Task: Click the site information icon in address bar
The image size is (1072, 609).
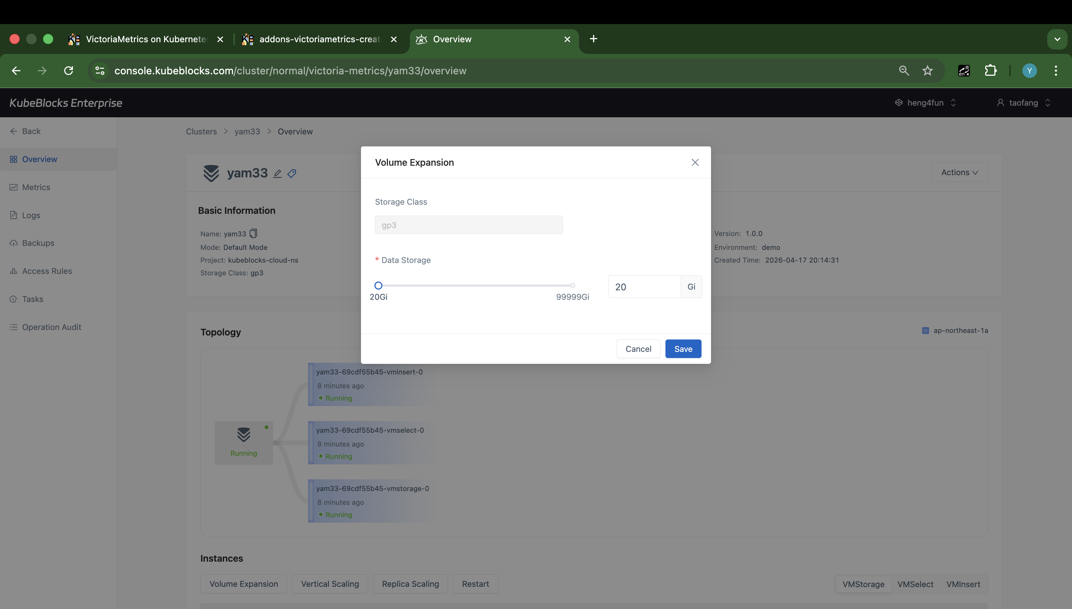Action: pyautogui.click(x=100, y=71)
